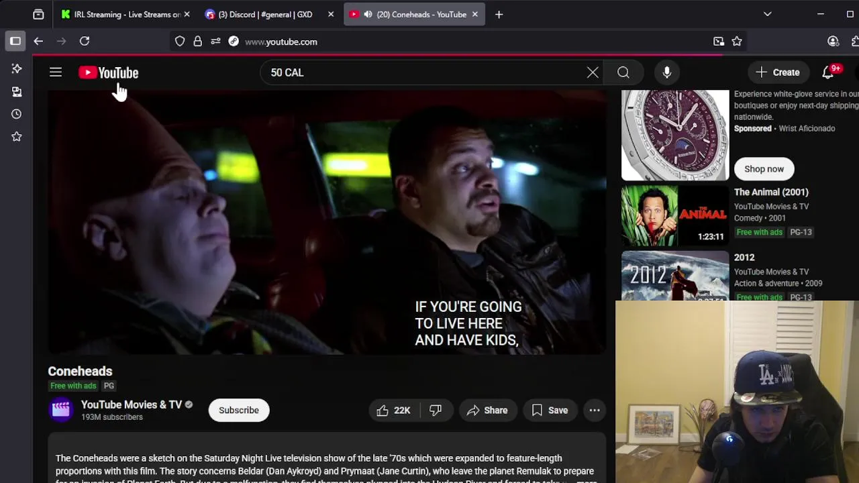This screenshot has height=483, width=859.
Task: Close the IRL Streaming tab
Action: [187, 14]
